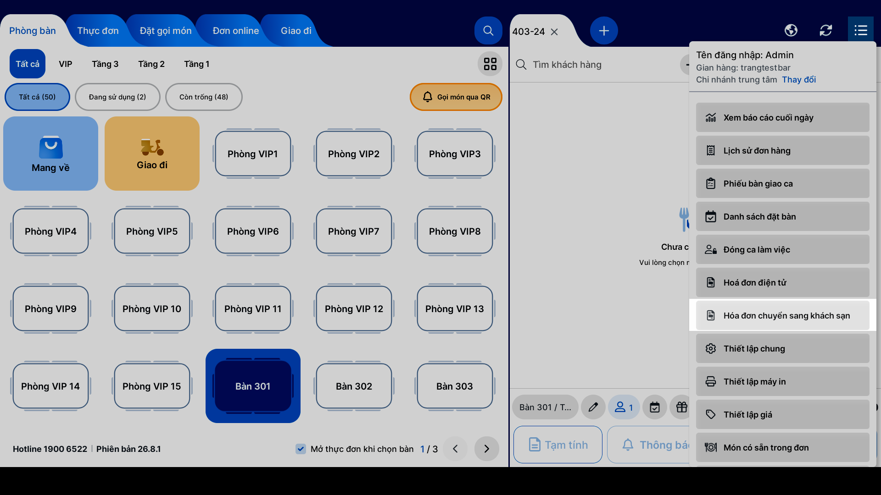Open Danh sách đặt bàn menu item

pos(782,216)
